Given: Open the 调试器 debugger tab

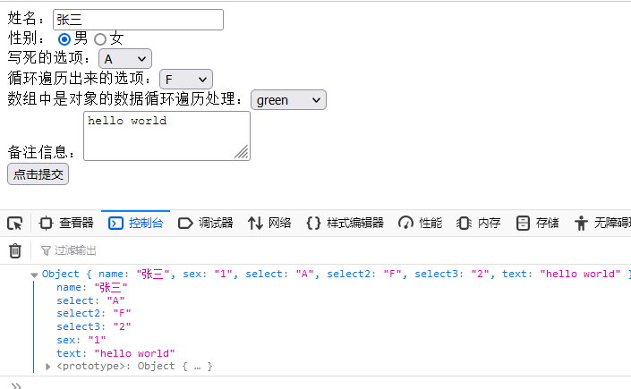Looking at the screenshot, I should pyautogui.click(x=205, y=223).
